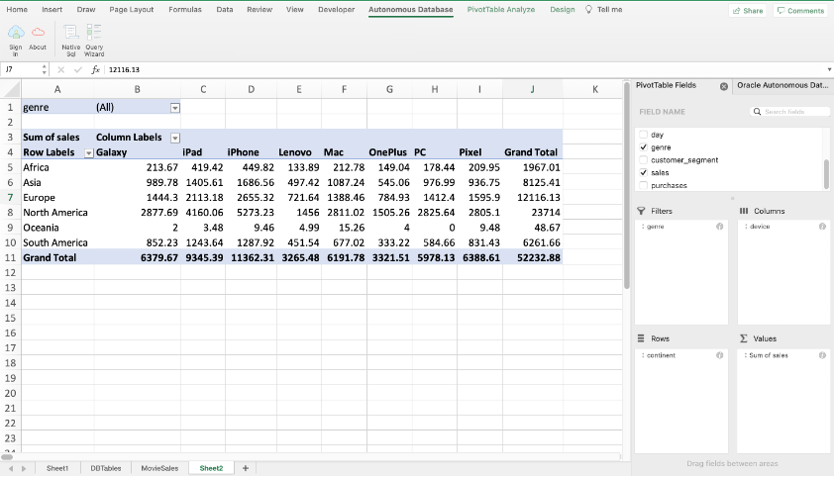Image resolution: width=834 pixels, height=477 pixels.
Task: Click the field list vertical scrollbar
Action: 826,174
